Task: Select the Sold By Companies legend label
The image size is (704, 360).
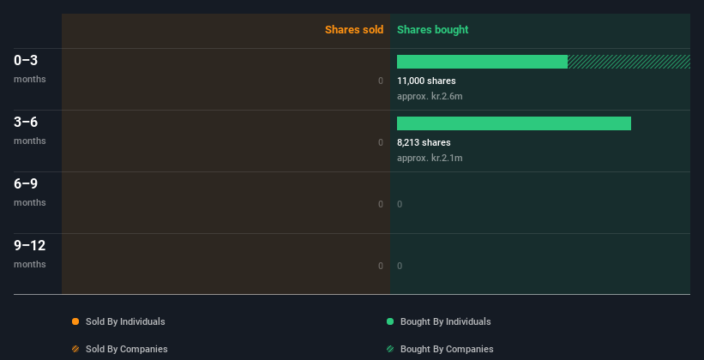Action: [x=127, y=349]
